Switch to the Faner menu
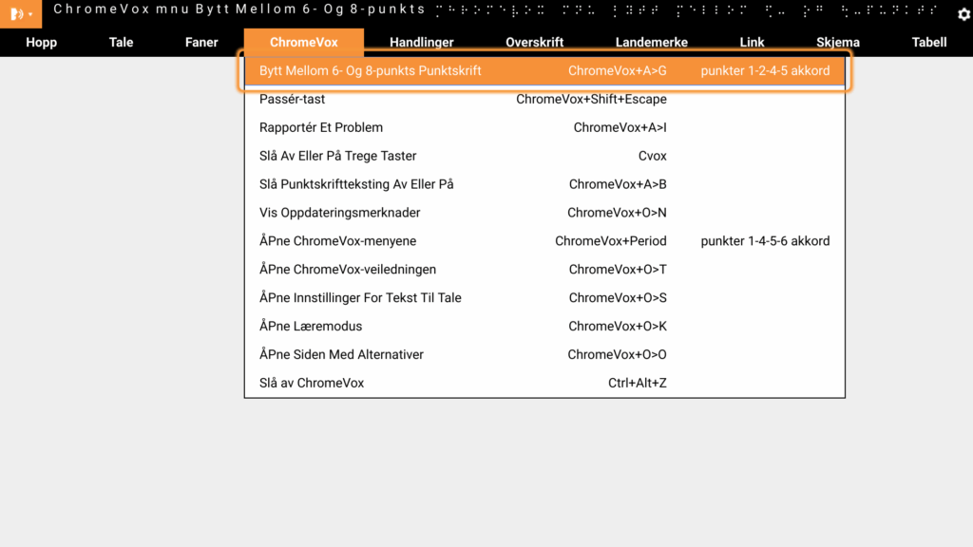The image size is (973, 547). 201,42
